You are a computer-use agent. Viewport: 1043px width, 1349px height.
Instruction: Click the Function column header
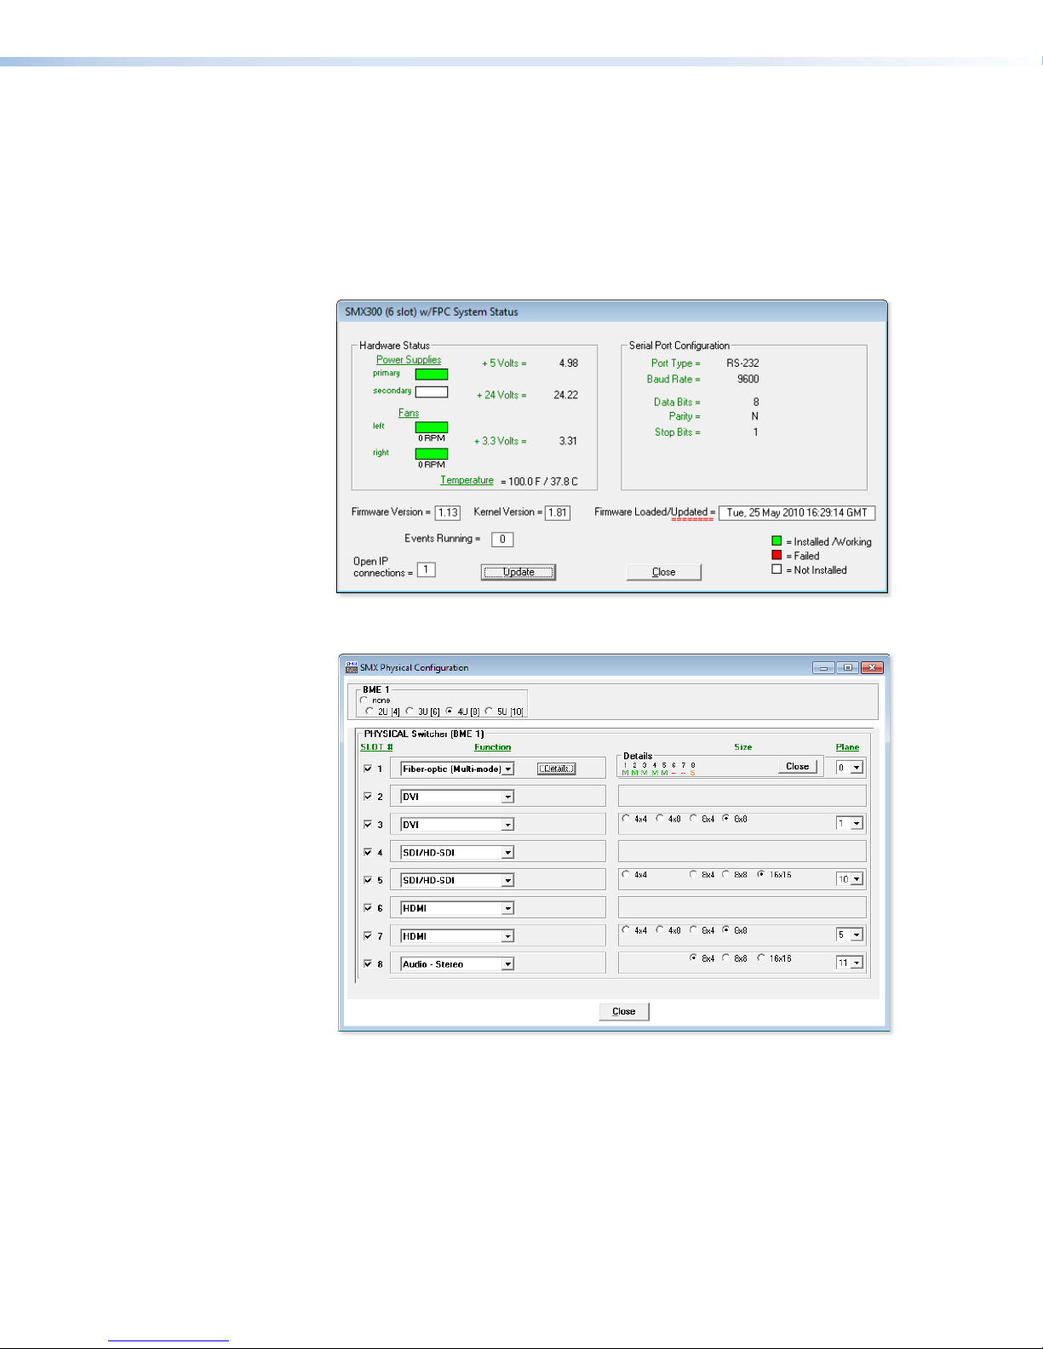[x=493, y=747]
